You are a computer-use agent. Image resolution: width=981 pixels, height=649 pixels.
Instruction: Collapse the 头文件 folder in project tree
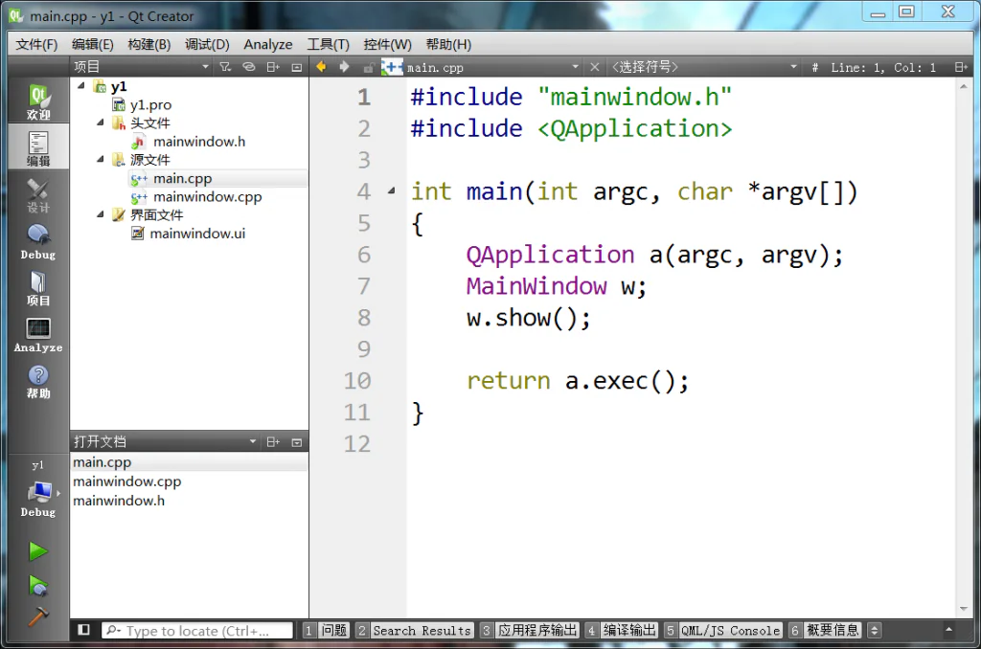click(101, 123)
